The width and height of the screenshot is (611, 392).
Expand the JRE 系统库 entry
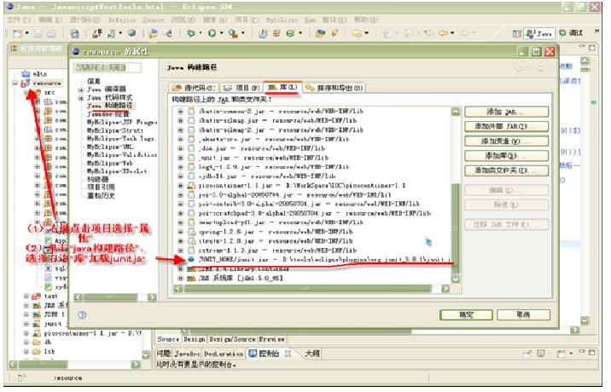pos(180,278)
